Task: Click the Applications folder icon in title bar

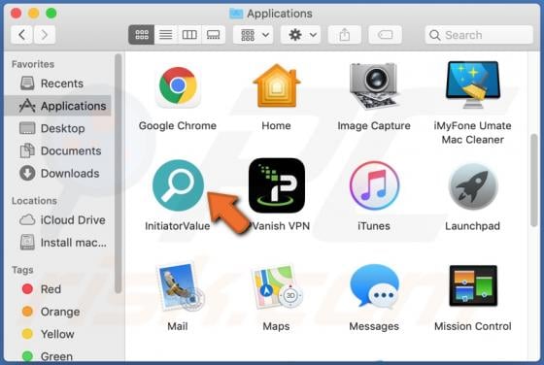Action: click(x=236, y=14)
